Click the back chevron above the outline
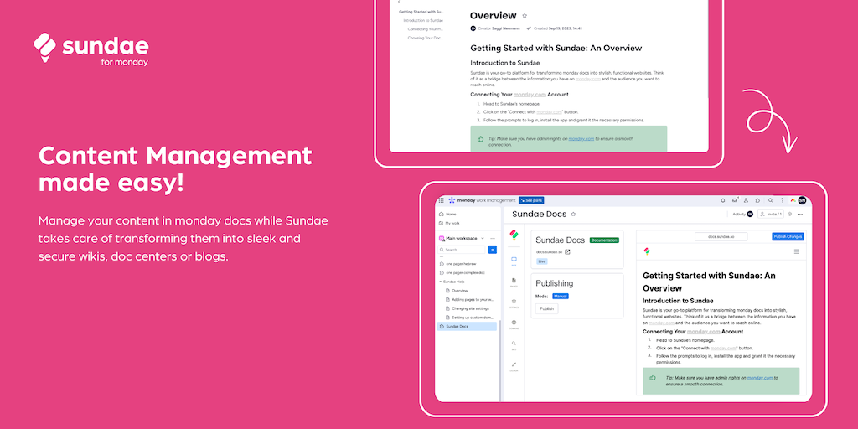The width and height of the screenshot is (858, 429). (x=398, y=2)
